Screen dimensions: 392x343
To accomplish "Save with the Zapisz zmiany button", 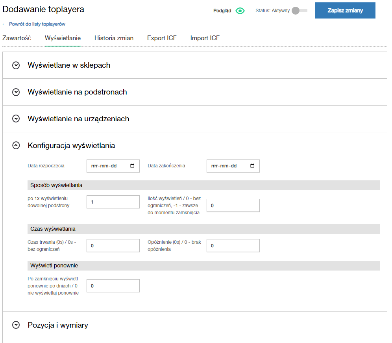I will (345, 11).
